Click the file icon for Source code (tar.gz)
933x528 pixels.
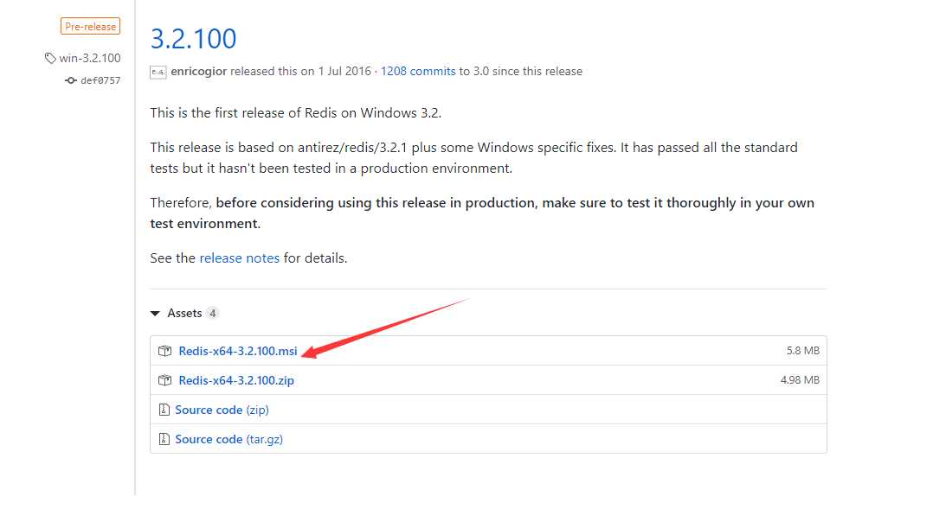pos(164,440)
